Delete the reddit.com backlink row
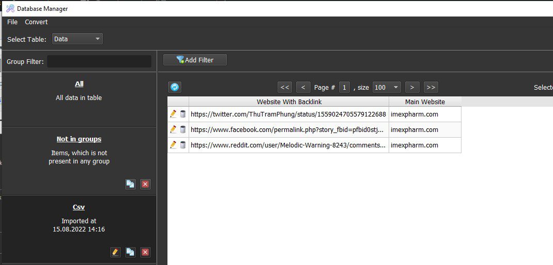The width and height of the screenshot is (553, 265). [x=182, y=145]
